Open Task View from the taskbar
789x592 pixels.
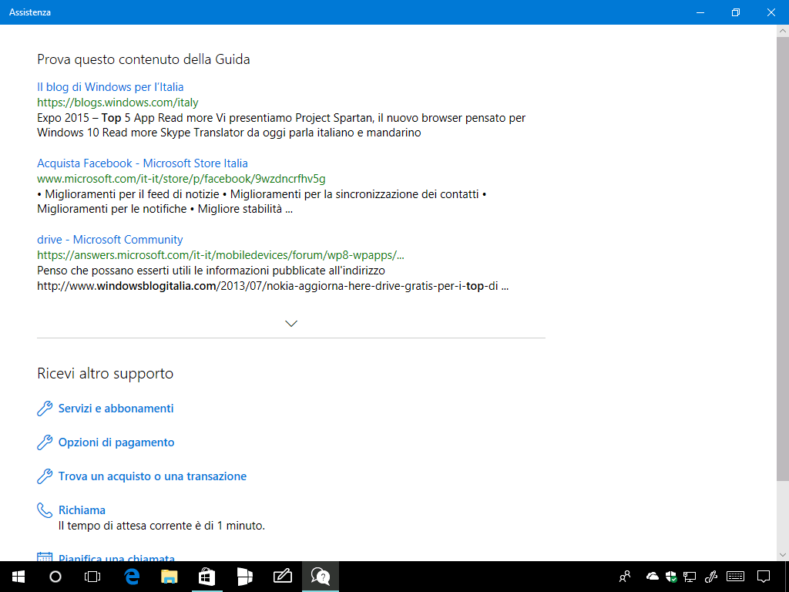(92, 577)
